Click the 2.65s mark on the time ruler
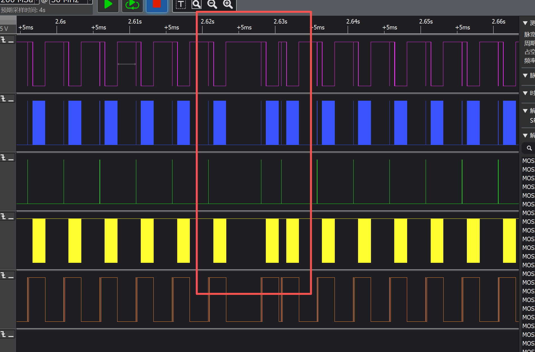The height and width of the screenshot is (352, 535). tap(426, 22)
